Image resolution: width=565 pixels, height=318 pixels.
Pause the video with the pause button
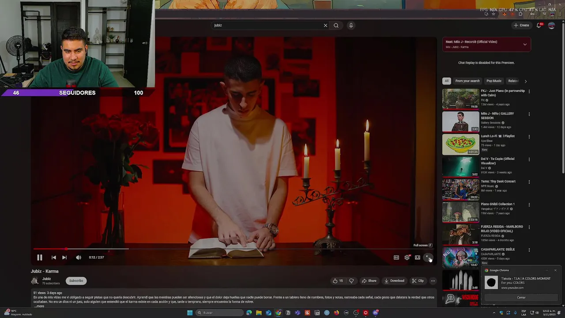pyautogui.click(x=39, y=257)
